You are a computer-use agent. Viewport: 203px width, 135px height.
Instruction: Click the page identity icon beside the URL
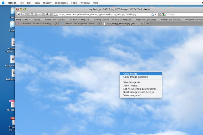click(x=55, y=14)
